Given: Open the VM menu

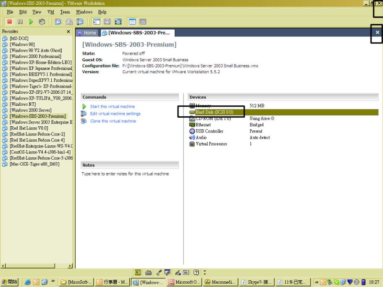Looking at the screenshot, I should click(x=51, y=12).
